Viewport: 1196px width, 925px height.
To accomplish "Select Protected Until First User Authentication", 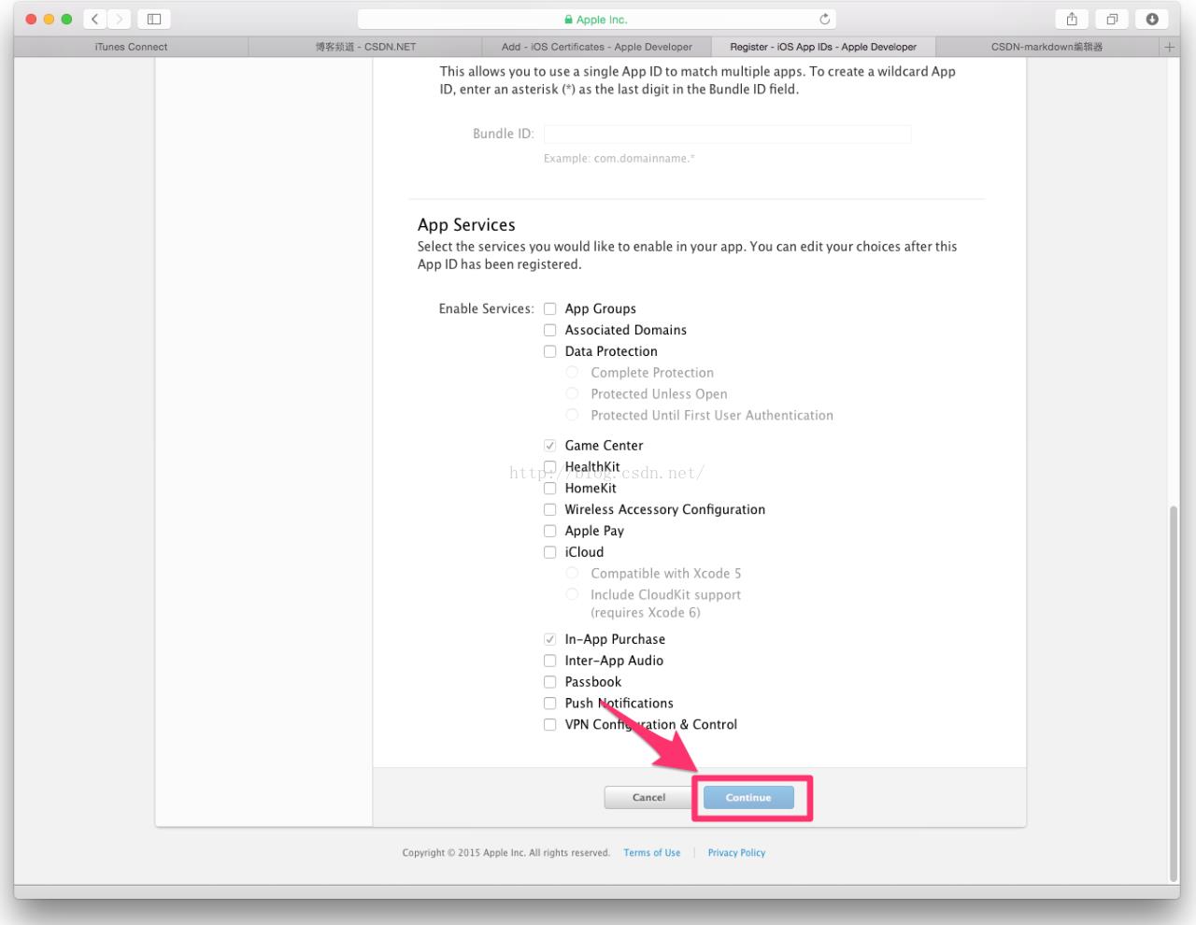I will click(x=572, y=415).
